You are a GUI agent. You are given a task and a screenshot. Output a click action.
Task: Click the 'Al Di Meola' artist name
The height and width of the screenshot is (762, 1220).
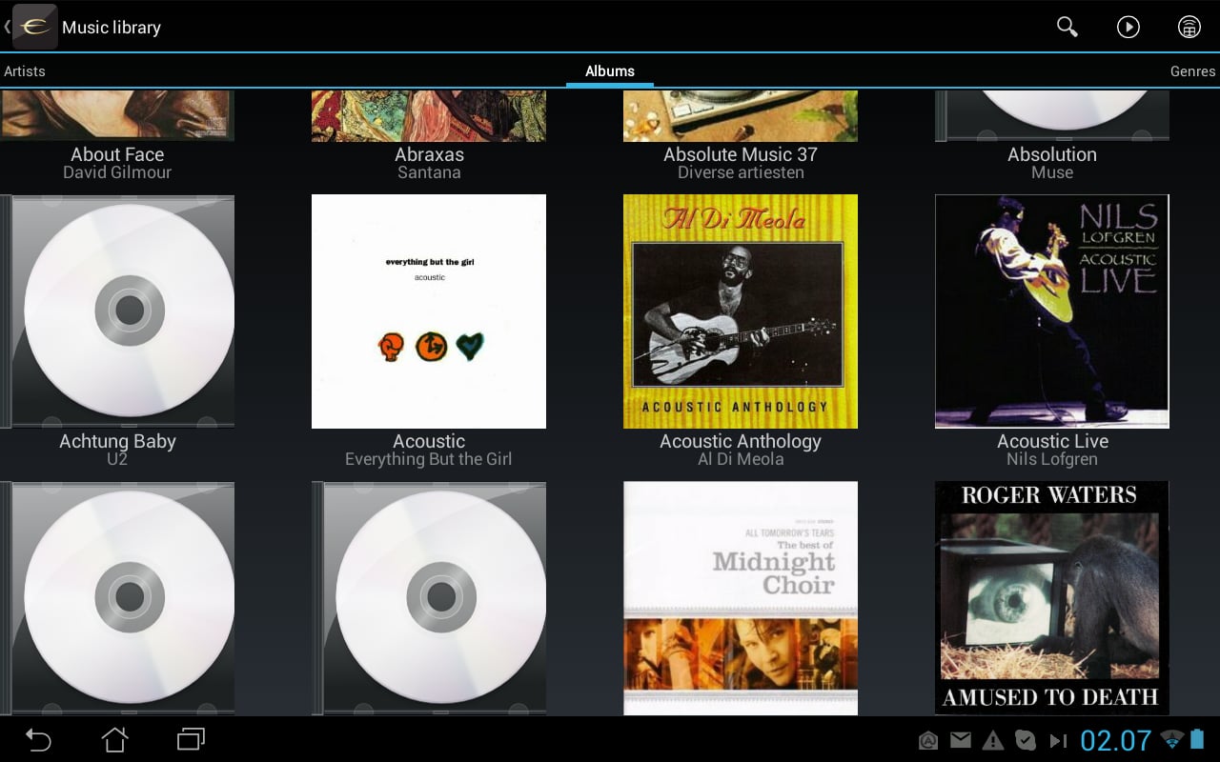point(741,459)
